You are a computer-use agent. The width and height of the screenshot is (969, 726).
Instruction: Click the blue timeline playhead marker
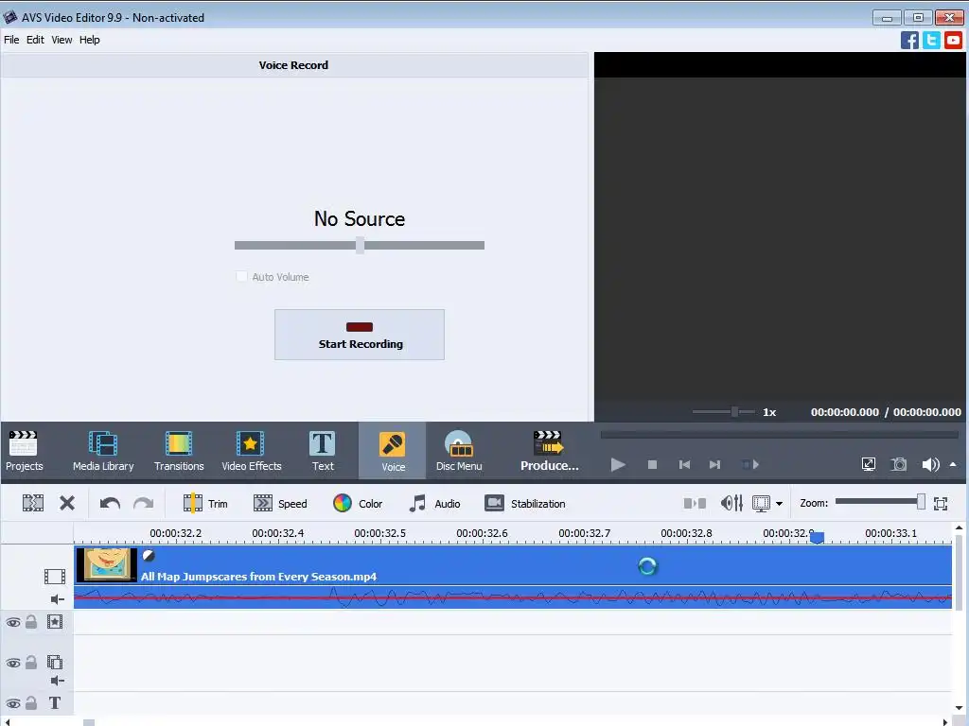click(x=817, y=538)
